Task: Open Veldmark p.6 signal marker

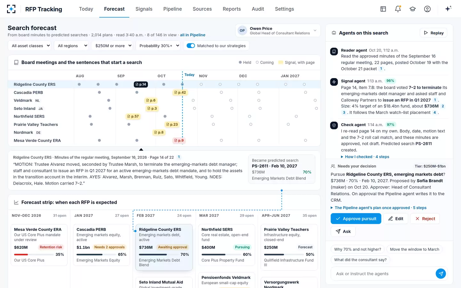Action: 150,100
